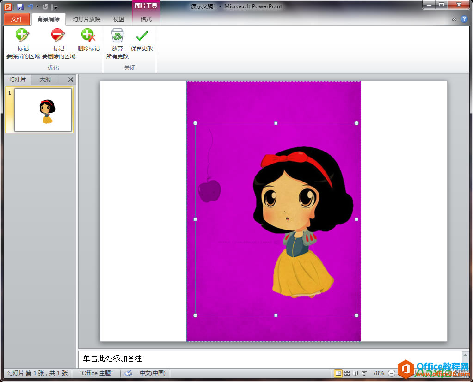Expand the undo history dropdown arrow
Viewport: 473px width, 382px height.
pos(37,6)
